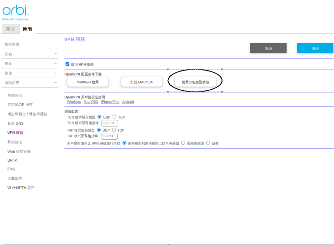Open the Android client setup guide link
The width and height of the screenshot is (334, 245).
pos(128,102)
